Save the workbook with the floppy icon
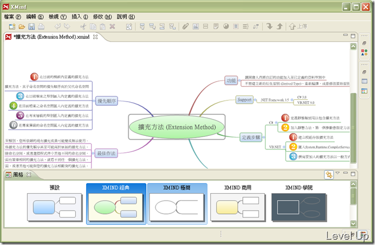Image resolution: width=375 pixels, height=245 pixels. click(x=31, y=26)
